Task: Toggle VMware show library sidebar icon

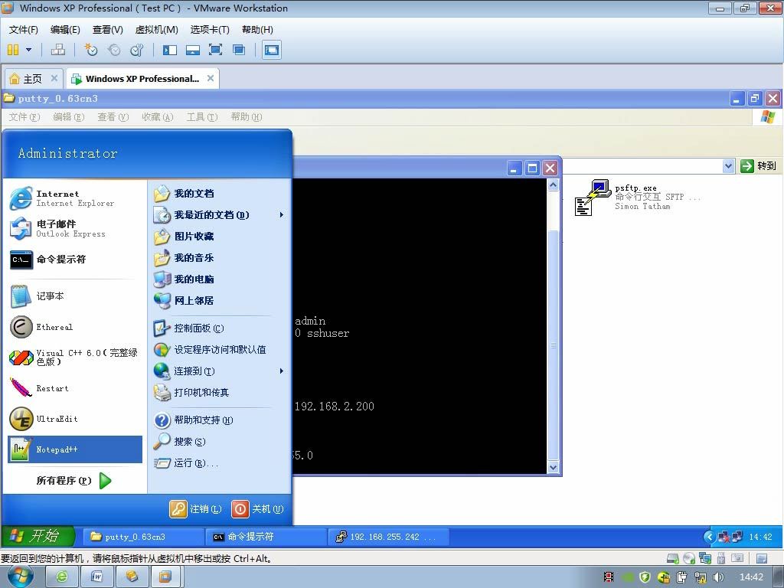Action: click(170, 50)
